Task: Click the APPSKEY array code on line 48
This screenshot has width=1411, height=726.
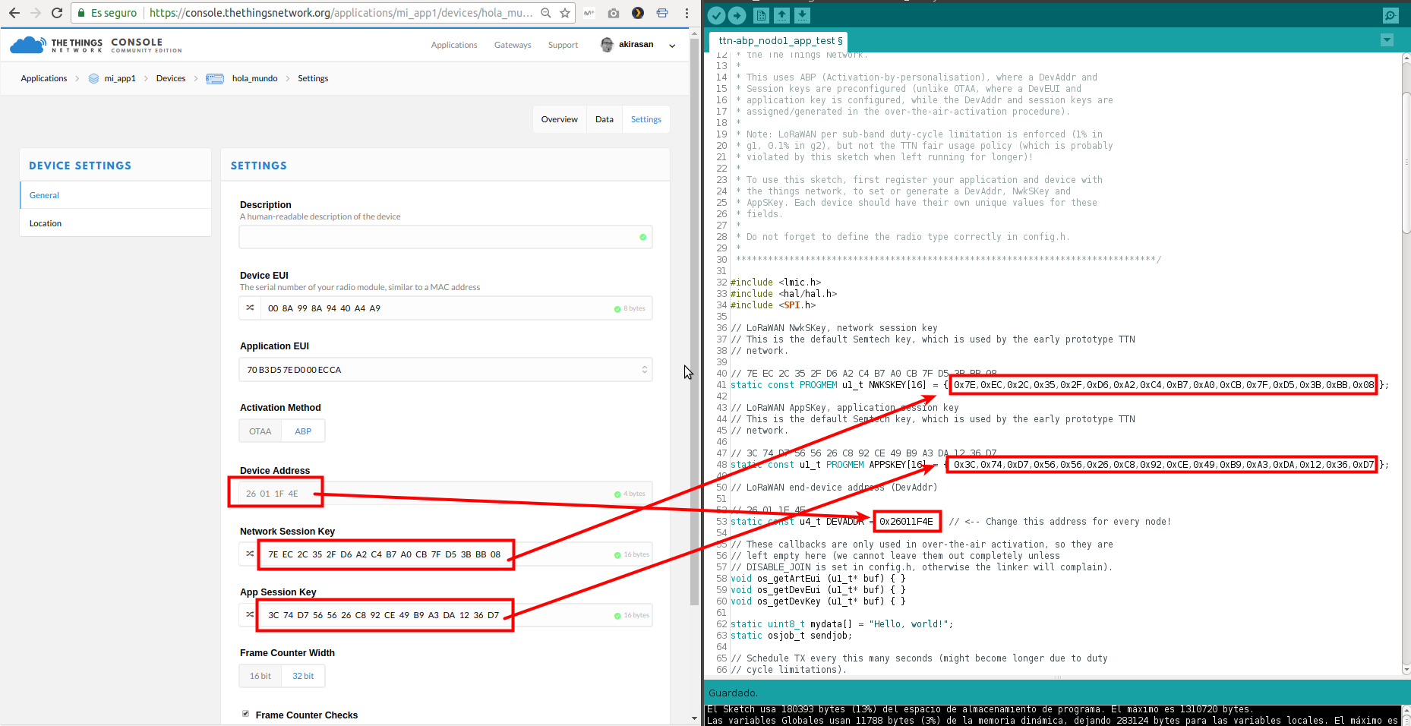Action: 1059,465
